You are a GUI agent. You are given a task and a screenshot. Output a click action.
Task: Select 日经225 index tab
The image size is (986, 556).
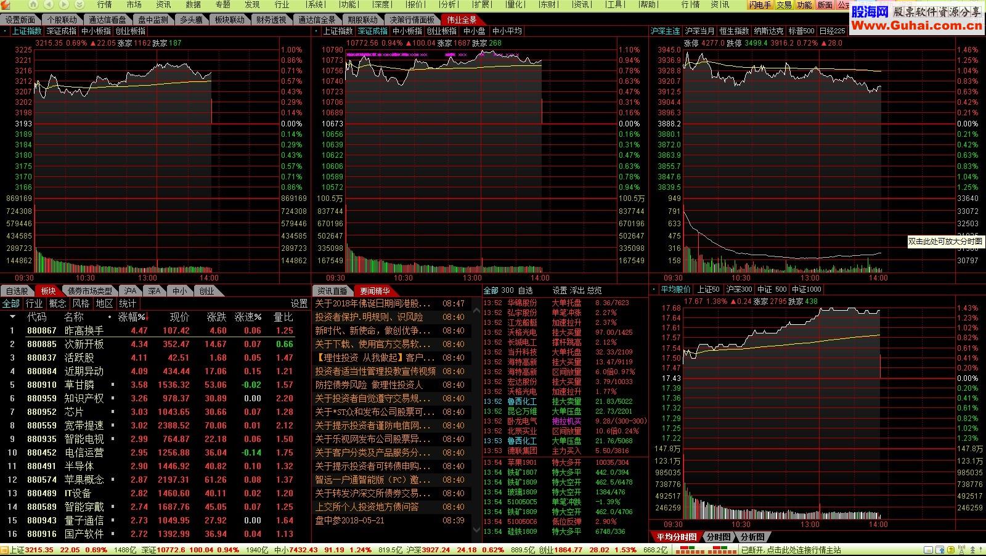click(x=832, y=31)
